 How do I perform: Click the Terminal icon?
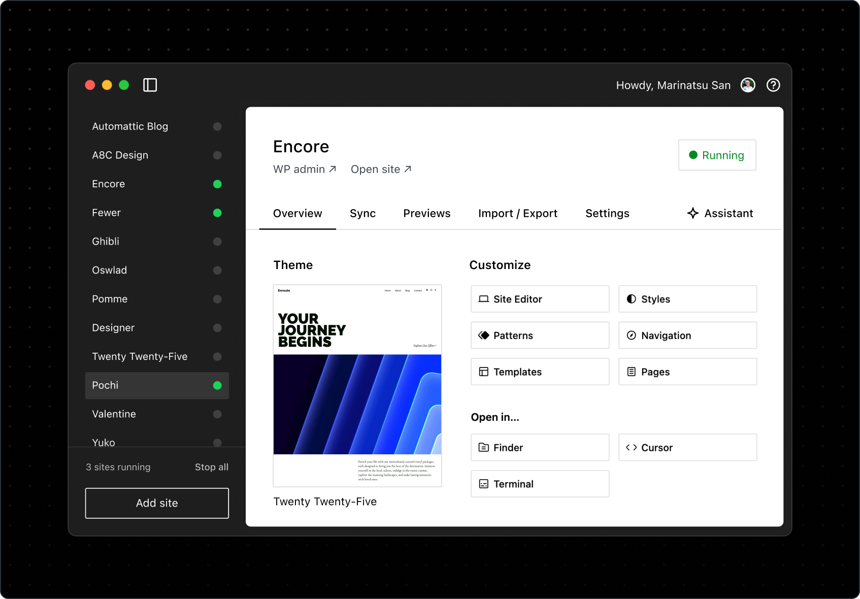(483, 484)
